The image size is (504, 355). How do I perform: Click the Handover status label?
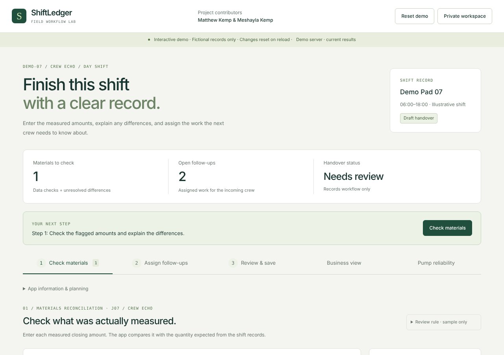pyautogui.click(x=342, y=163)
